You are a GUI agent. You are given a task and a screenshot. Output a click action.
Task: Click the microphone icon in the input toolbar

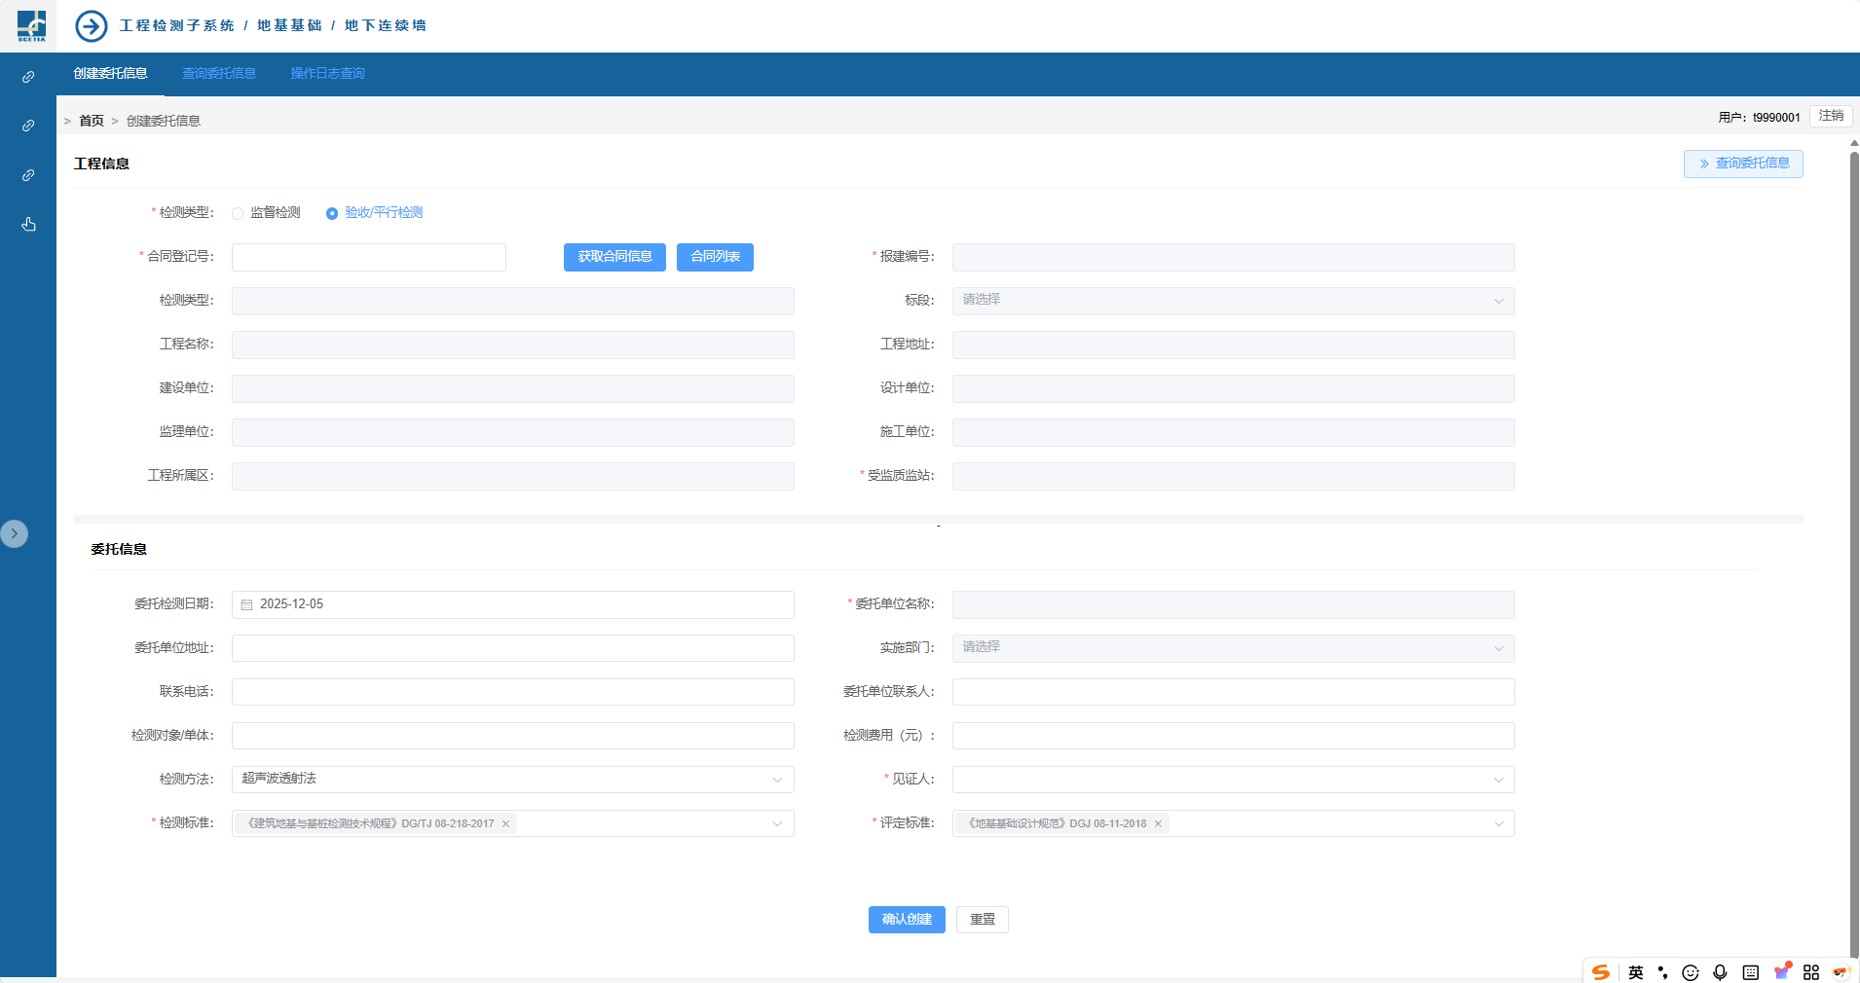1720,972
